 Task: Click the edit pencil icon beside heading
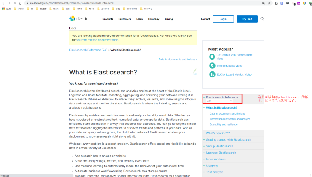[195, 71]
